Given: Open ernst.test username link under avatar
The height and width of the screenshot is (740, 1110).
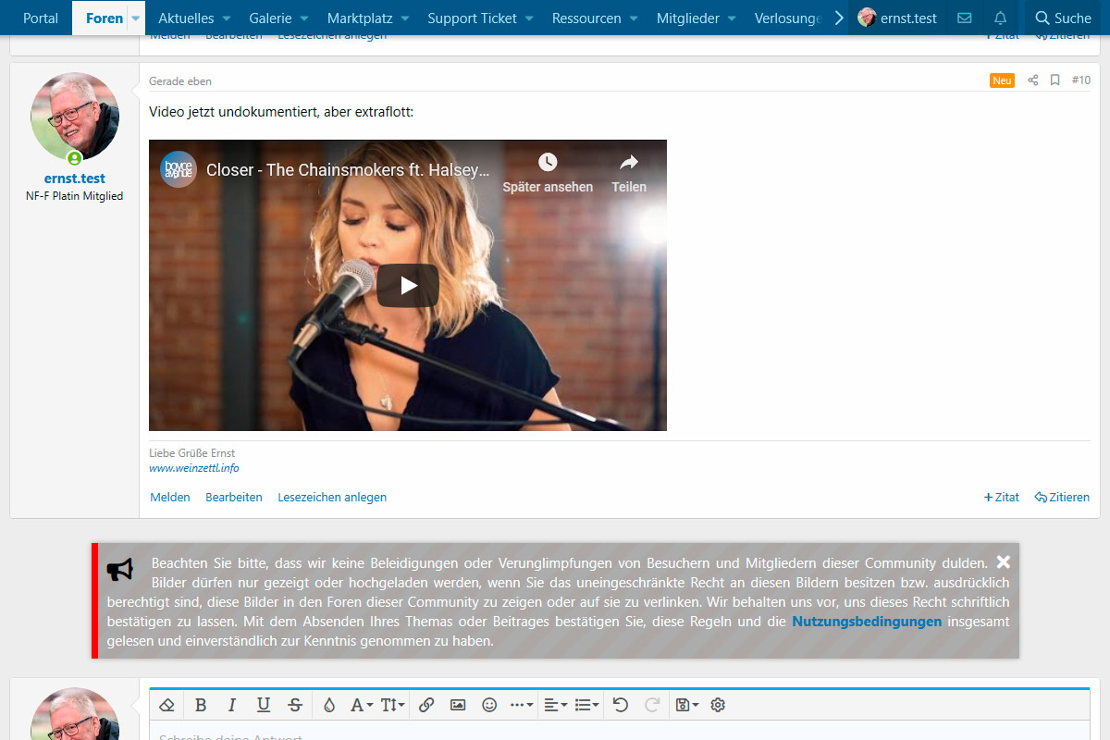Looking at the screenshot, I should pyautogui.click(x=75, y=179).
